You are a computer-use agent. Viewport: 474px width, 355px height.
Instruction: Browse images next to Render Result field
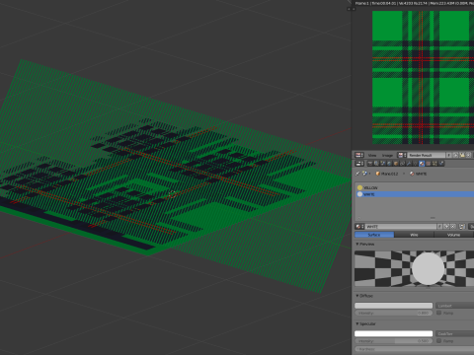point(402,155)
